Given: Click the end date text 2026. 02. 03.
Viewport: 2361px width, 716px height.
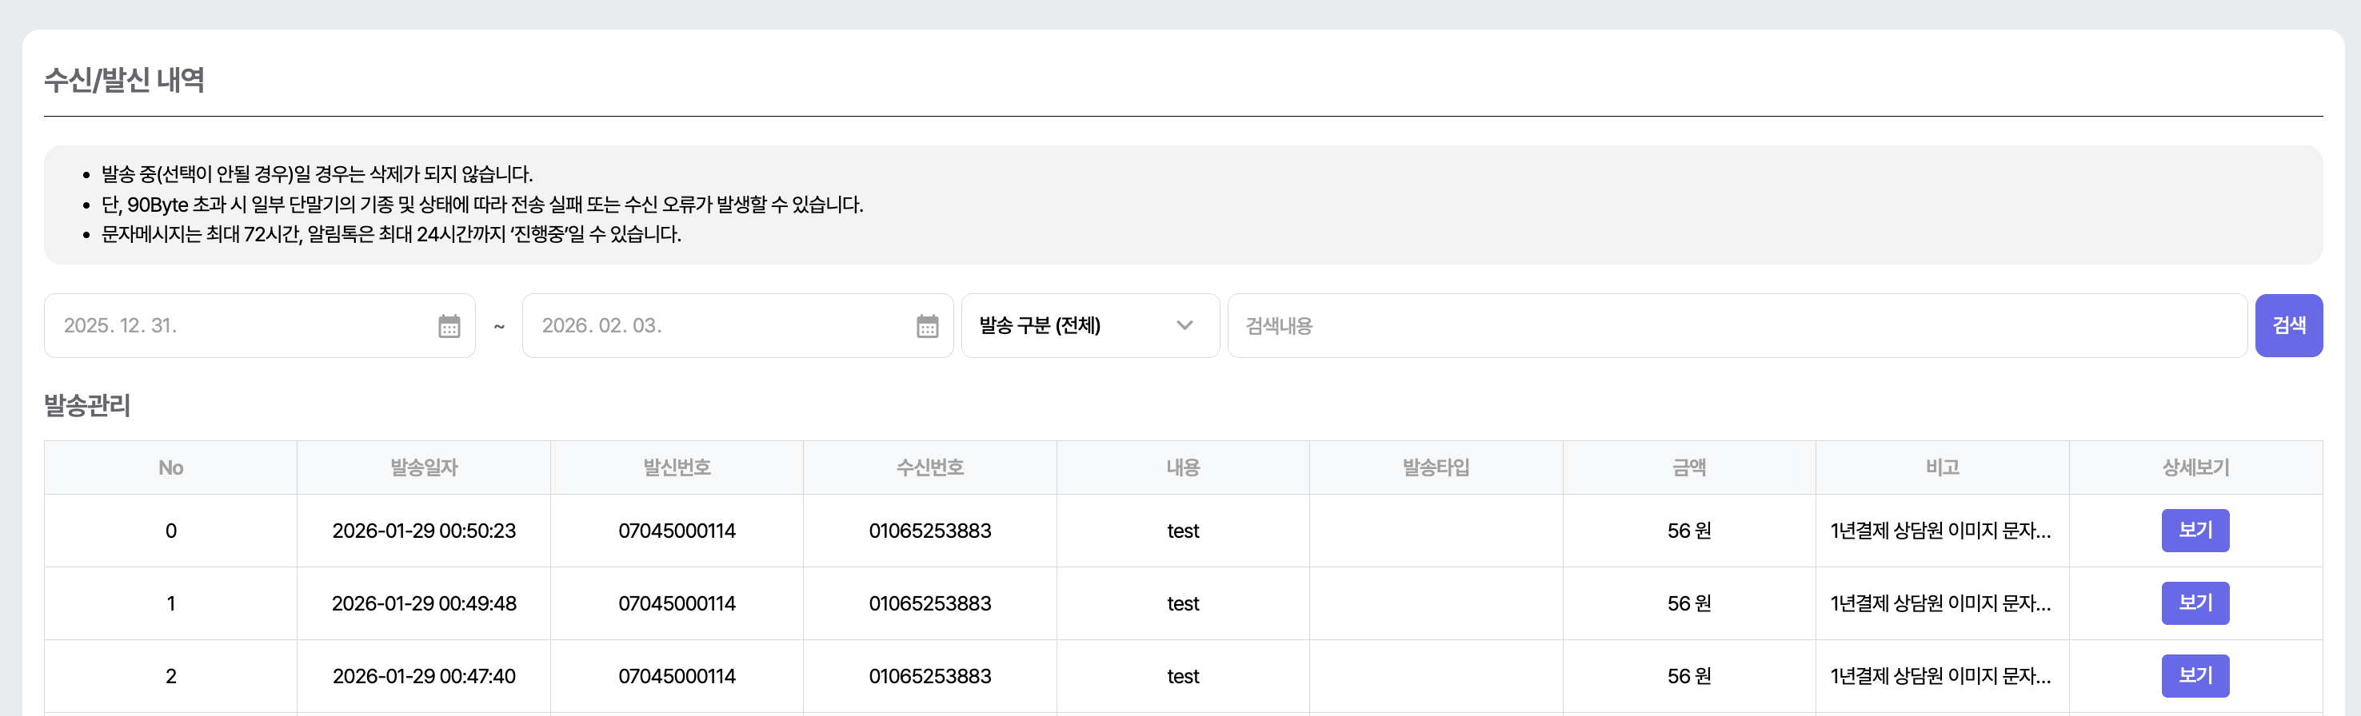Looking at the screenshot, I should pyautogui.click(x=601, y=326).
